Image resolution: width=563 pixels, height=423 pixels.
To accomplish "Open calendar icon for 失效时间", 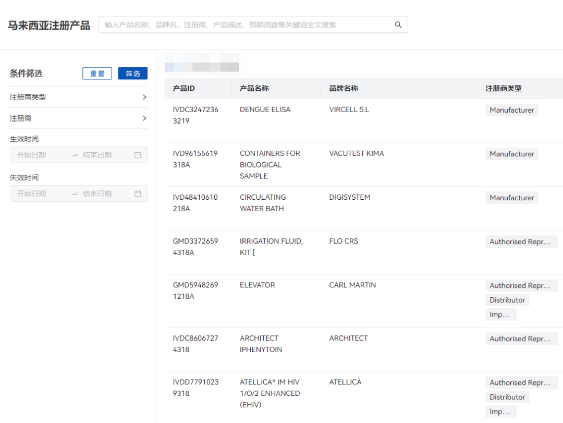I will pyautogui.click(x=138, y=194).
